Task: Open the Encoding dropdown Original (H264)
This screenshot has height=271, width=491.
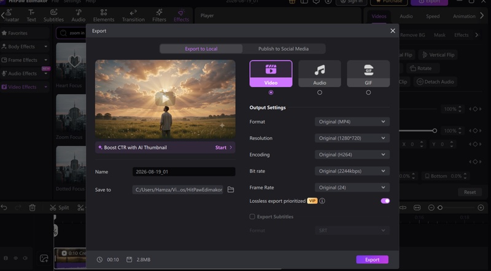Action: [352, 155]
